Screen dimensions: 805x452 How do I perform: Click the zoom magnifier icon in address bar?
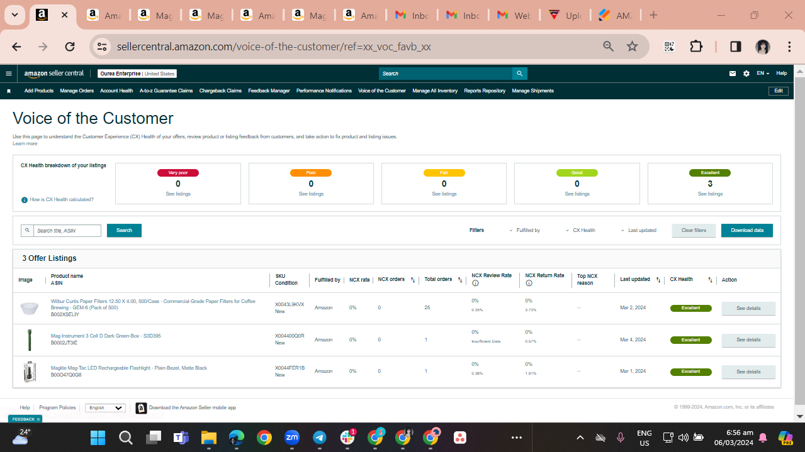click(x=608, y=47)
